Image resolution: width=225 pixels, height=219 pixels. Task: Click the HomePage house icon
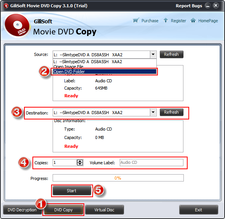193,20
